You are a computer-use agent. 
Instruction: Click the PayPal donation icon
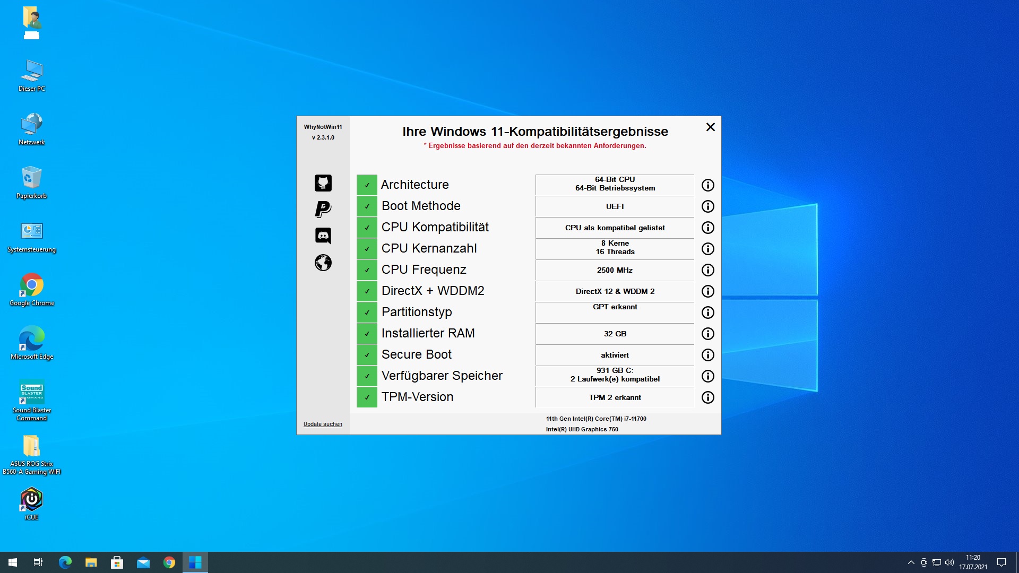[323, 209]
